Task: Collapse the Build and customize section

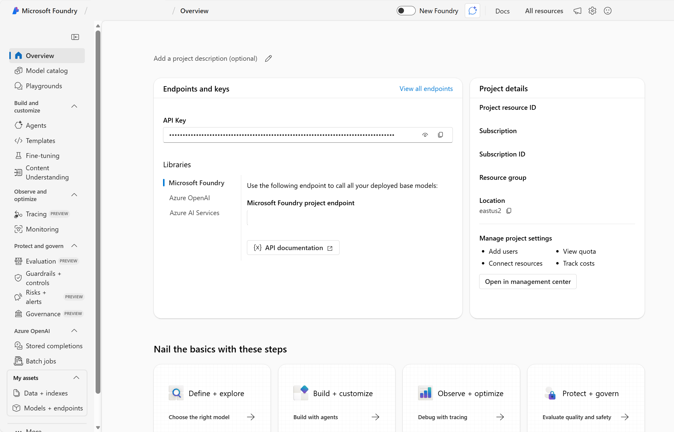Action: tap(74, 106)
